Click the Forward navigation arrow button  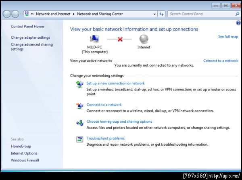pos(15,14)
